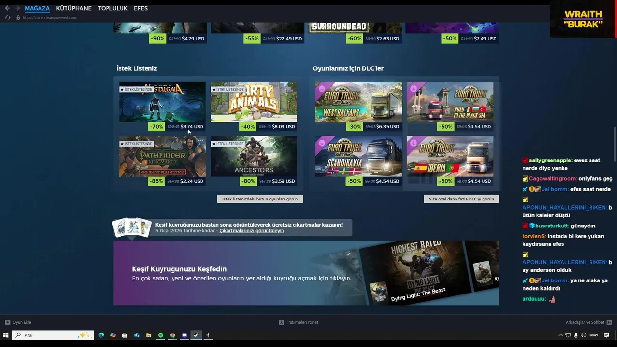Screen dimensions: 617x347
Task: Go forward with the Steam forward arrow
Action: pyautogui.click(x=18, y=8)
